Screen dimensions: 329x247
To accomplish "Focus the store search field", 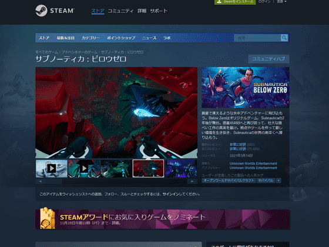I will click(257, 38).
